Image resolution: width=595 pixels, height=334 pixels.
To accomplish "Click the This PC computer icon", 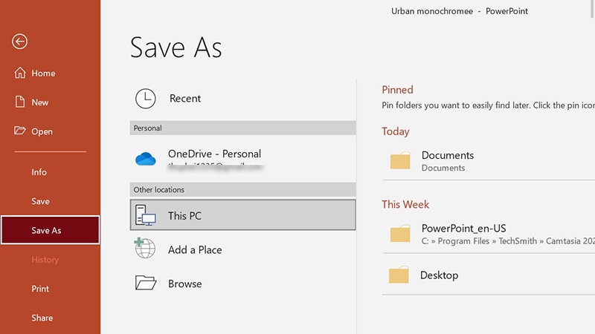I will 145,215.
